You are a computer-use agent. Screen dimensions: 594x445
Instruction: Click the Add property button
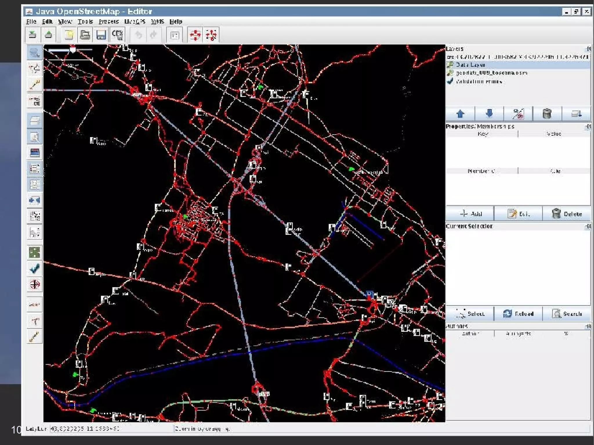[x=470, y=214]
